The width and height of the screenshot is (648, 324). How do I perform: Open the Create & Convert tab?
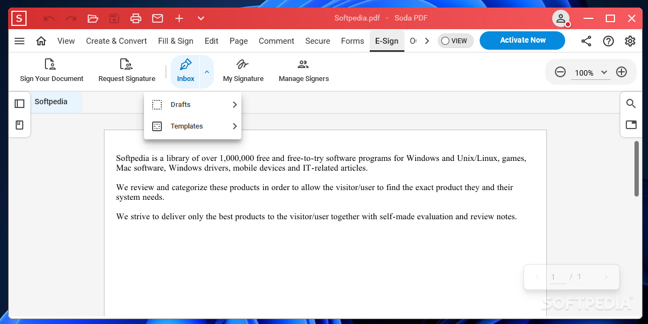click(116, 41)
